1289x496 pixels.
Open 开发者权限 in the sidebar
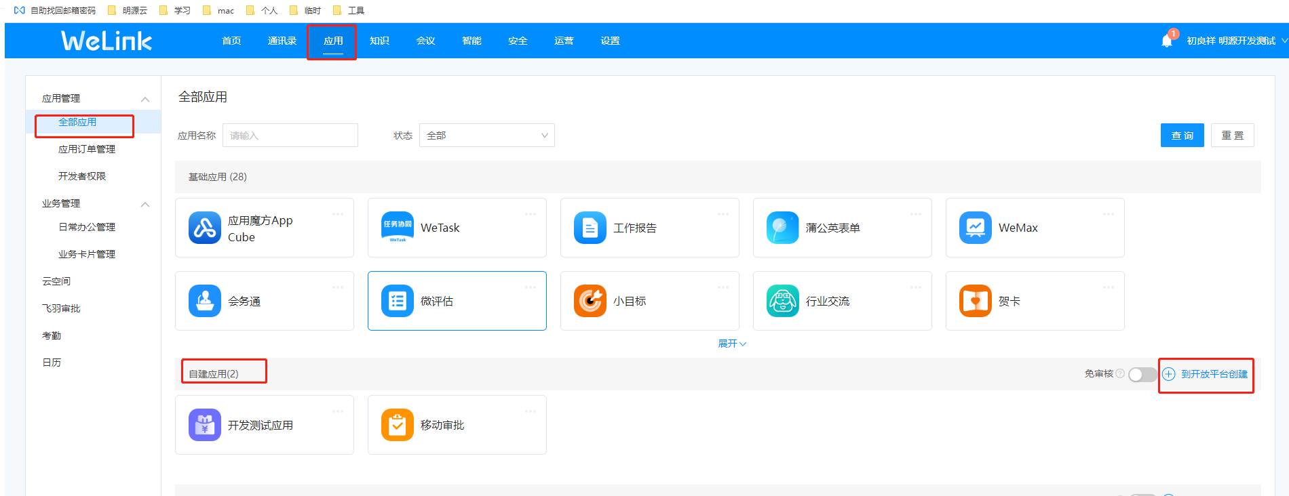(x=82, y=176)
